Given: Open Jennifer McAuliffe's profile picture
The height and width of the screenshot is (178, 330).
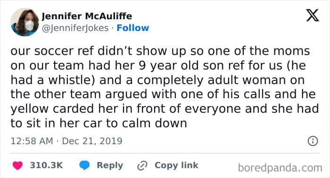Looking at the screenshot, I should coord(25,22).
